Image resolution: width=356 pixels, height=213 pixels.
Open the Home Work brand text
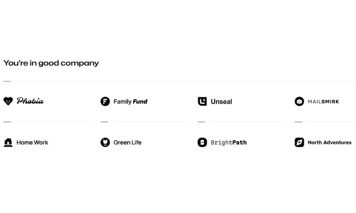tap(32, 142)
